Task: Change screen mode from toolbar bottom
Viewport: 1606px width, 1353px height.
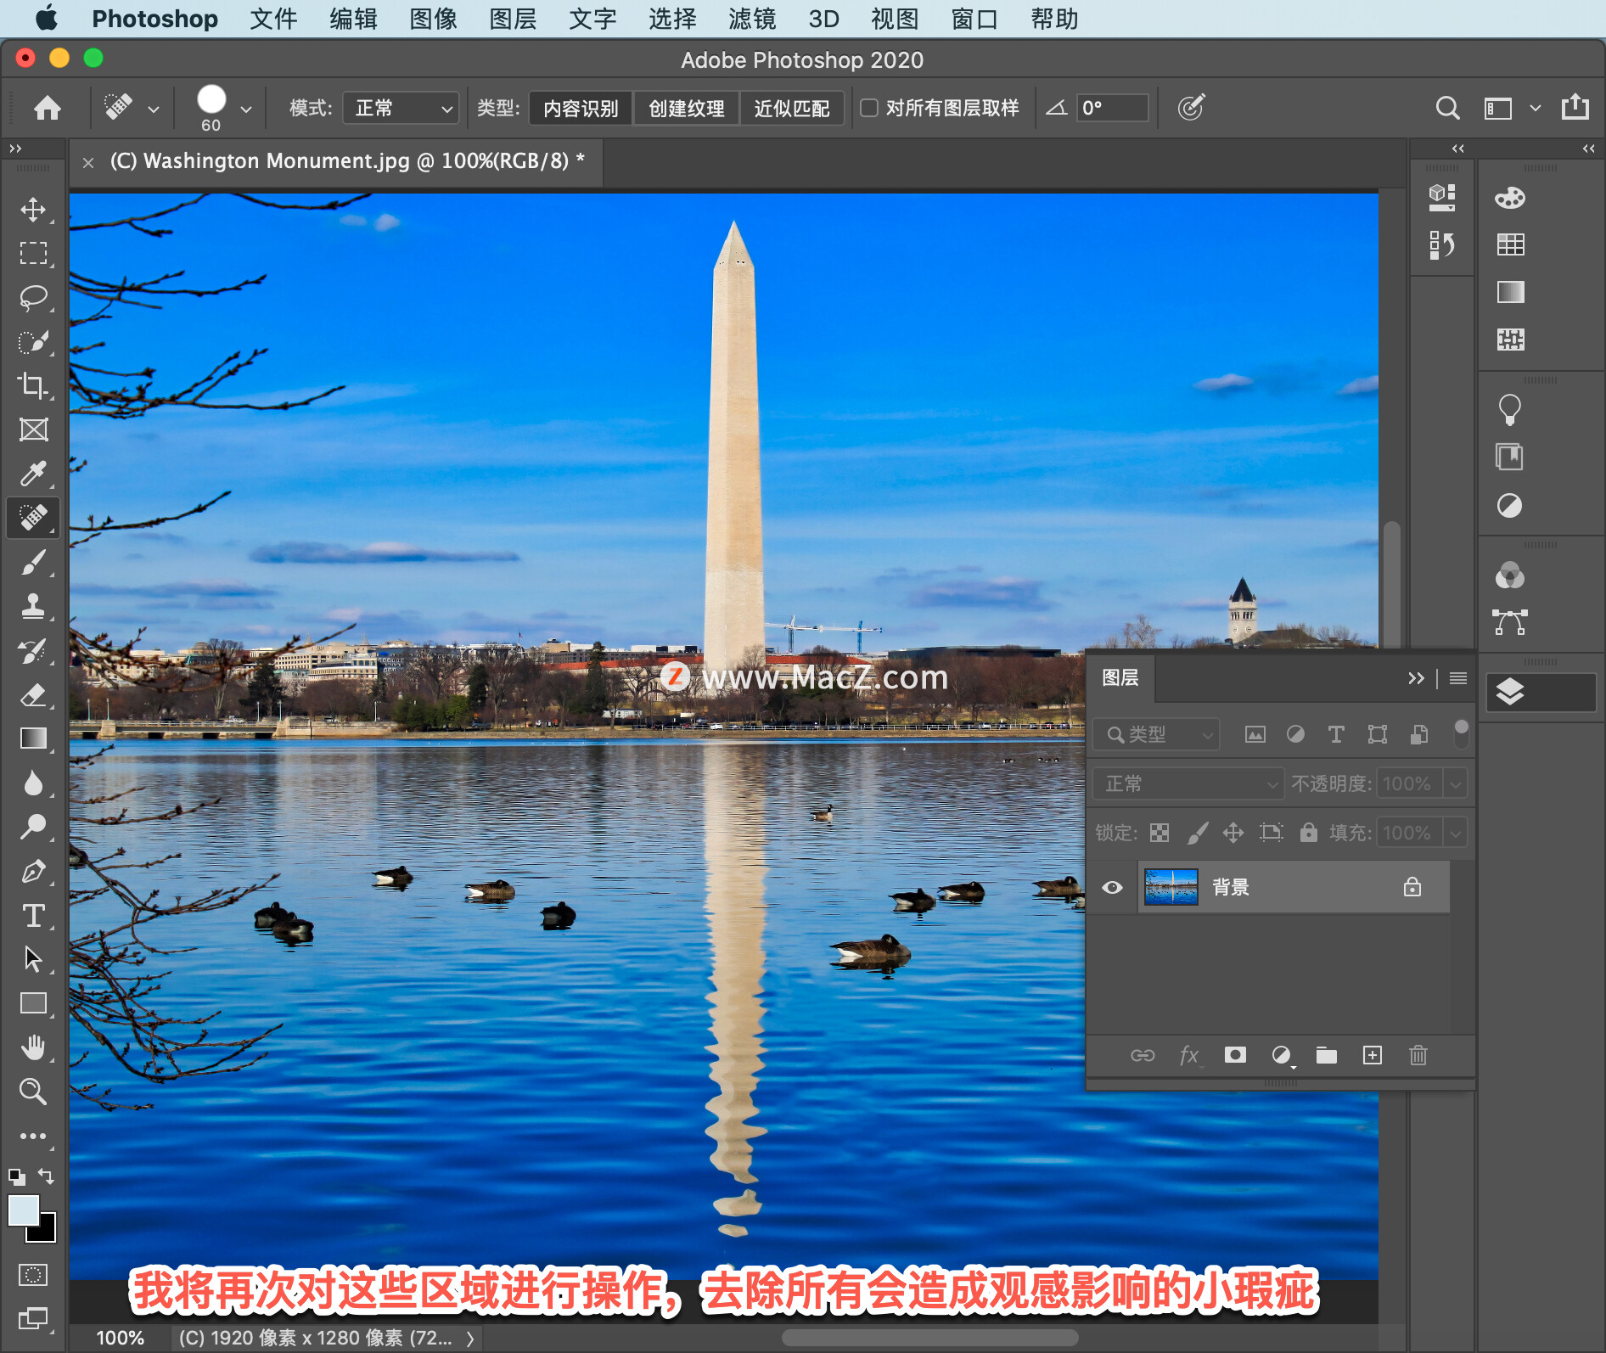Action: point(33,1318)
